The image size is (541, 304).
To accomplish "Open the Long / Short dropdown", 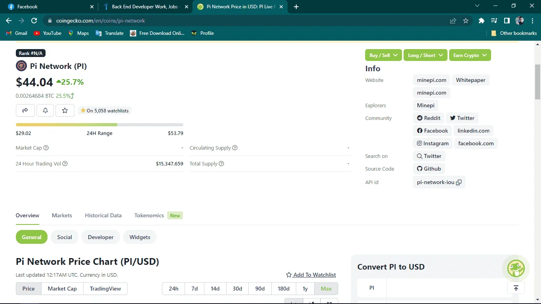I will pyautogui.click(x=425, y=55).
